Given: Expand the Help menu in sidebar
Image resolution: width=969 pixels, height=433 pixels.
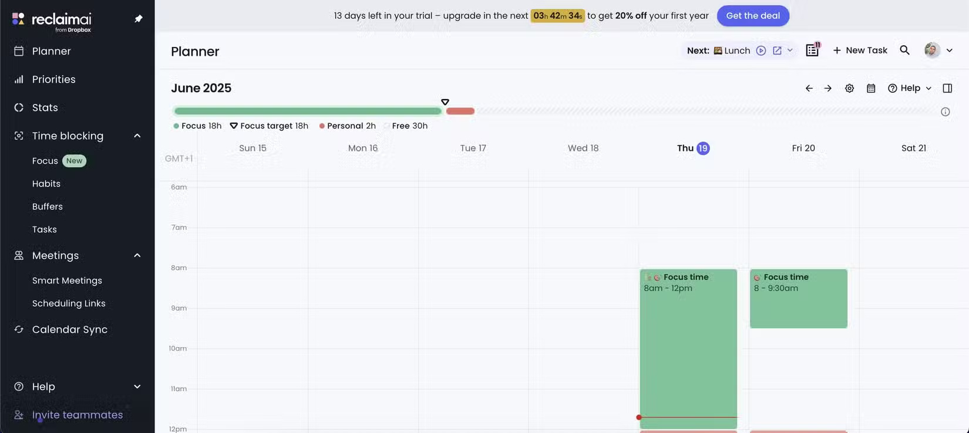Looking at the screenshot, I should pyautogui.click(x=137, y=387).
